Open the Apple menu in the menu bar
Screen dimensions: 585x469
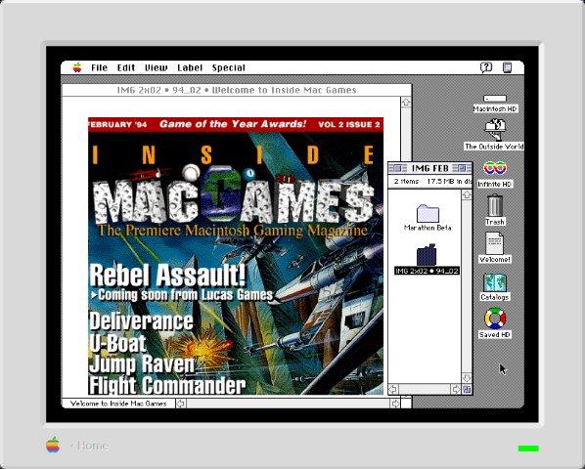pos(77,67)
